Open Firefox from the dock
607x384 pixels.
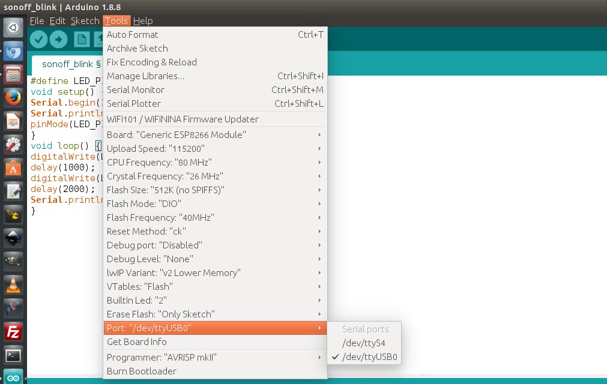click(x=13, y=97)
